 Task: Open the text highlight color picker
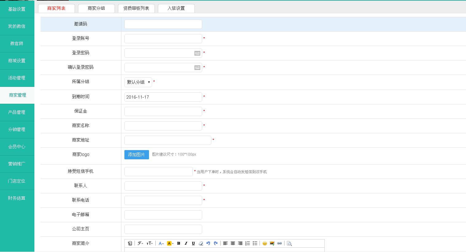pyautogui.click(x=170, y=243)
